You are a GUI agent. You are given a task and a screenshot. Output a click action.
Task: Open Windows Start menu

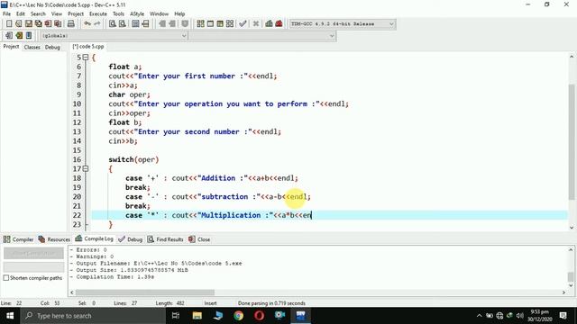coord(10,316)
